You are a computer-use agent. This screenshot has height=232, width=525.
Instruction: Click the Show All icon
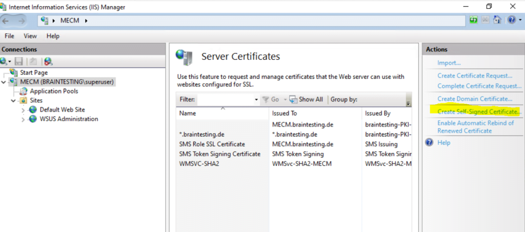pos(293,99)
